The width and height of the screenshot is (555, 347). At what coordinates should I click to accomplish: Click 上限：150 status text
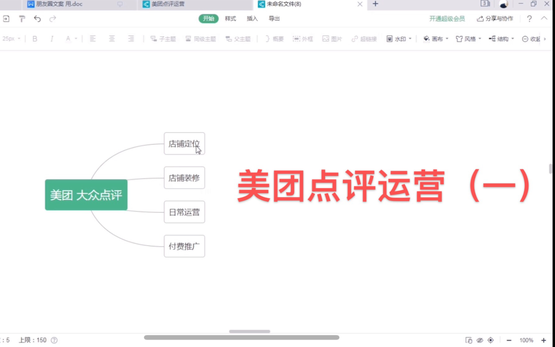pyautogui.click(x=33, y=340)
